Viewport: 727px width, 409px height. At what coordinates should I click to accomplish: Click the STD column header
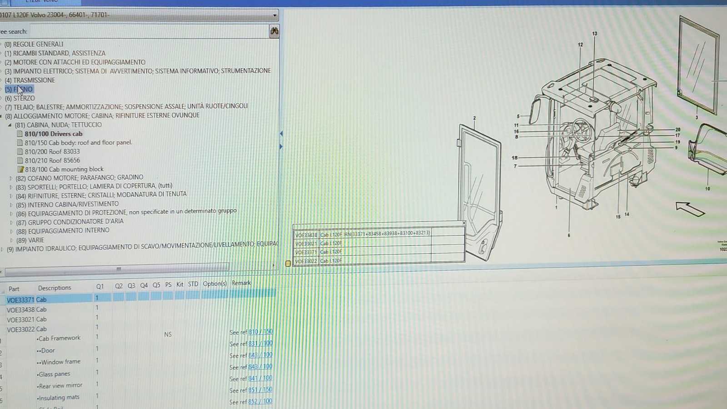(193, 284)
